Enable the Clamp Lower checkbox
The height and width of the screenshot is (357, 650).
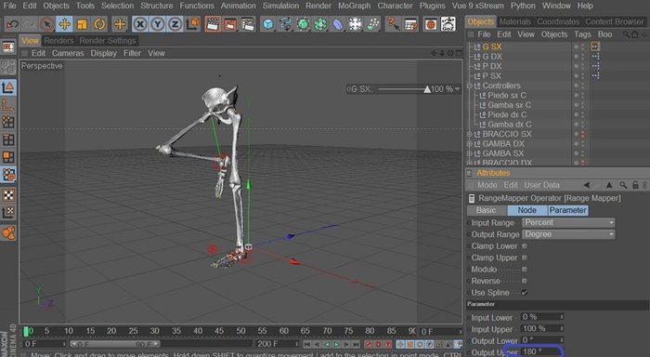pos(525,245)
